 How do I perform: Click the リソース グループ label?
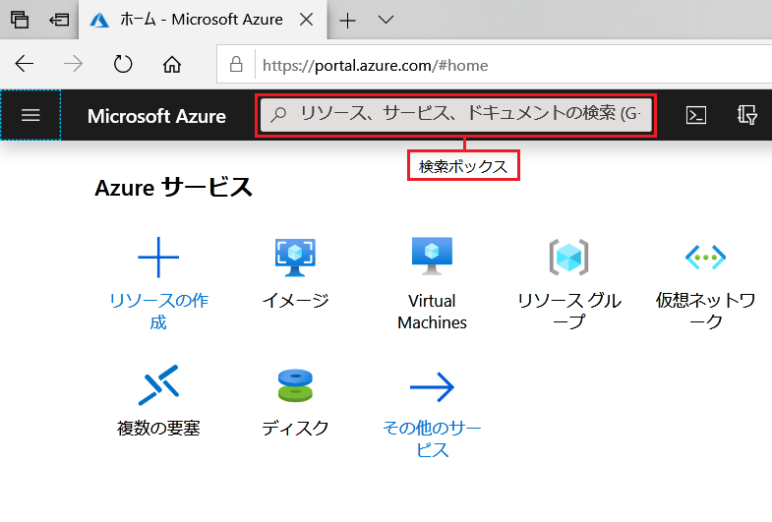[x=568, y=311]
